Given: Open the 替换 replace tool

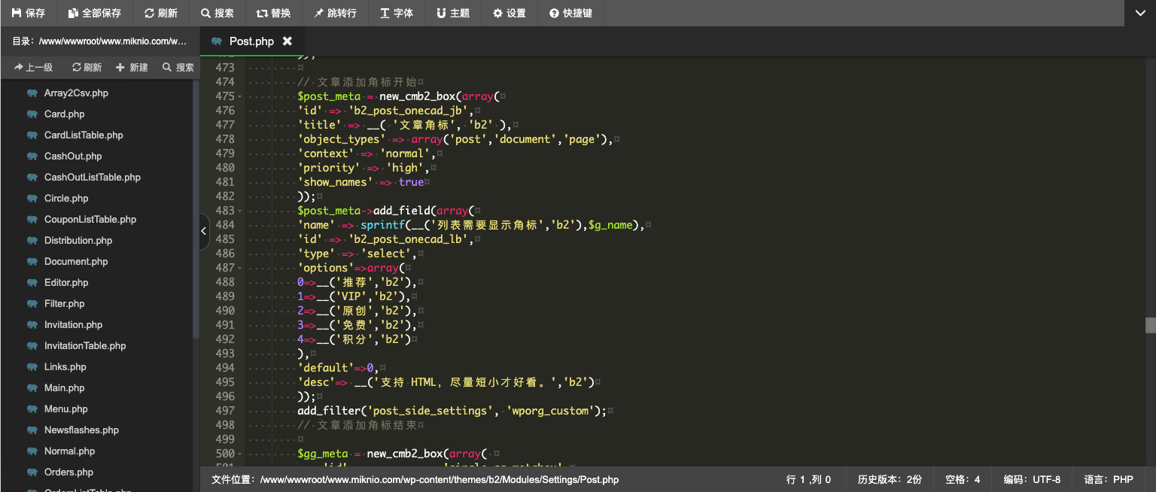Looking at the screenshot, I should pyautogui.click(x=273, y=14).
